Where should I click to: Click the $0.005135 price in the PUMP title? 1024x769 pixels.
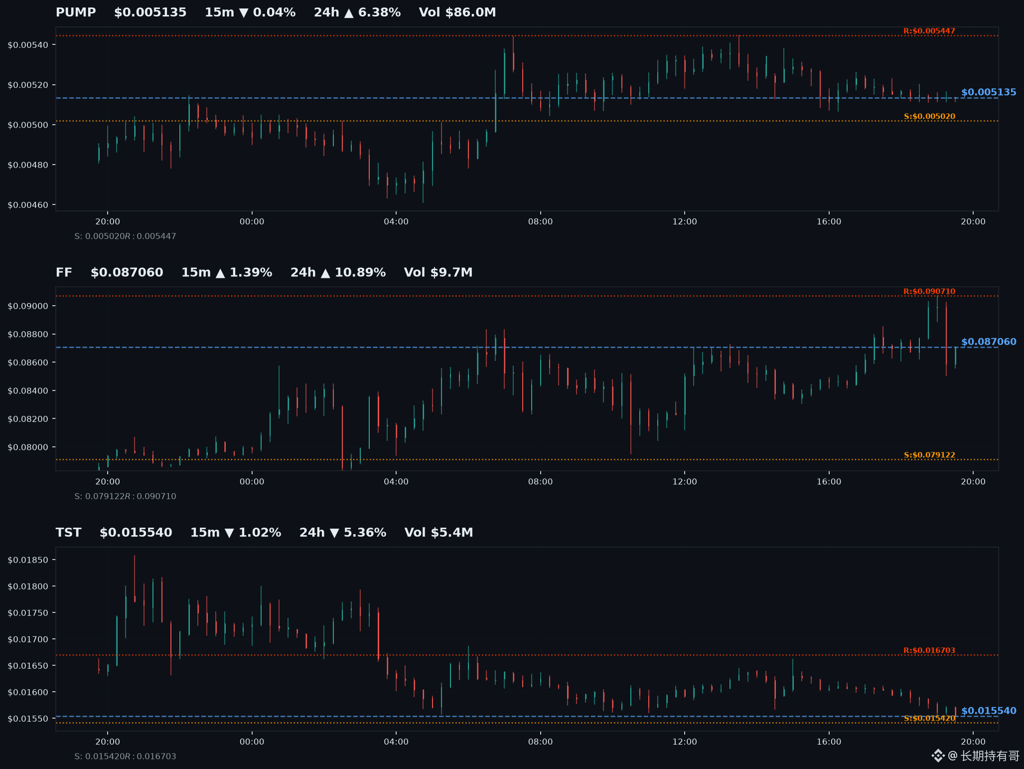pos(150,12)
